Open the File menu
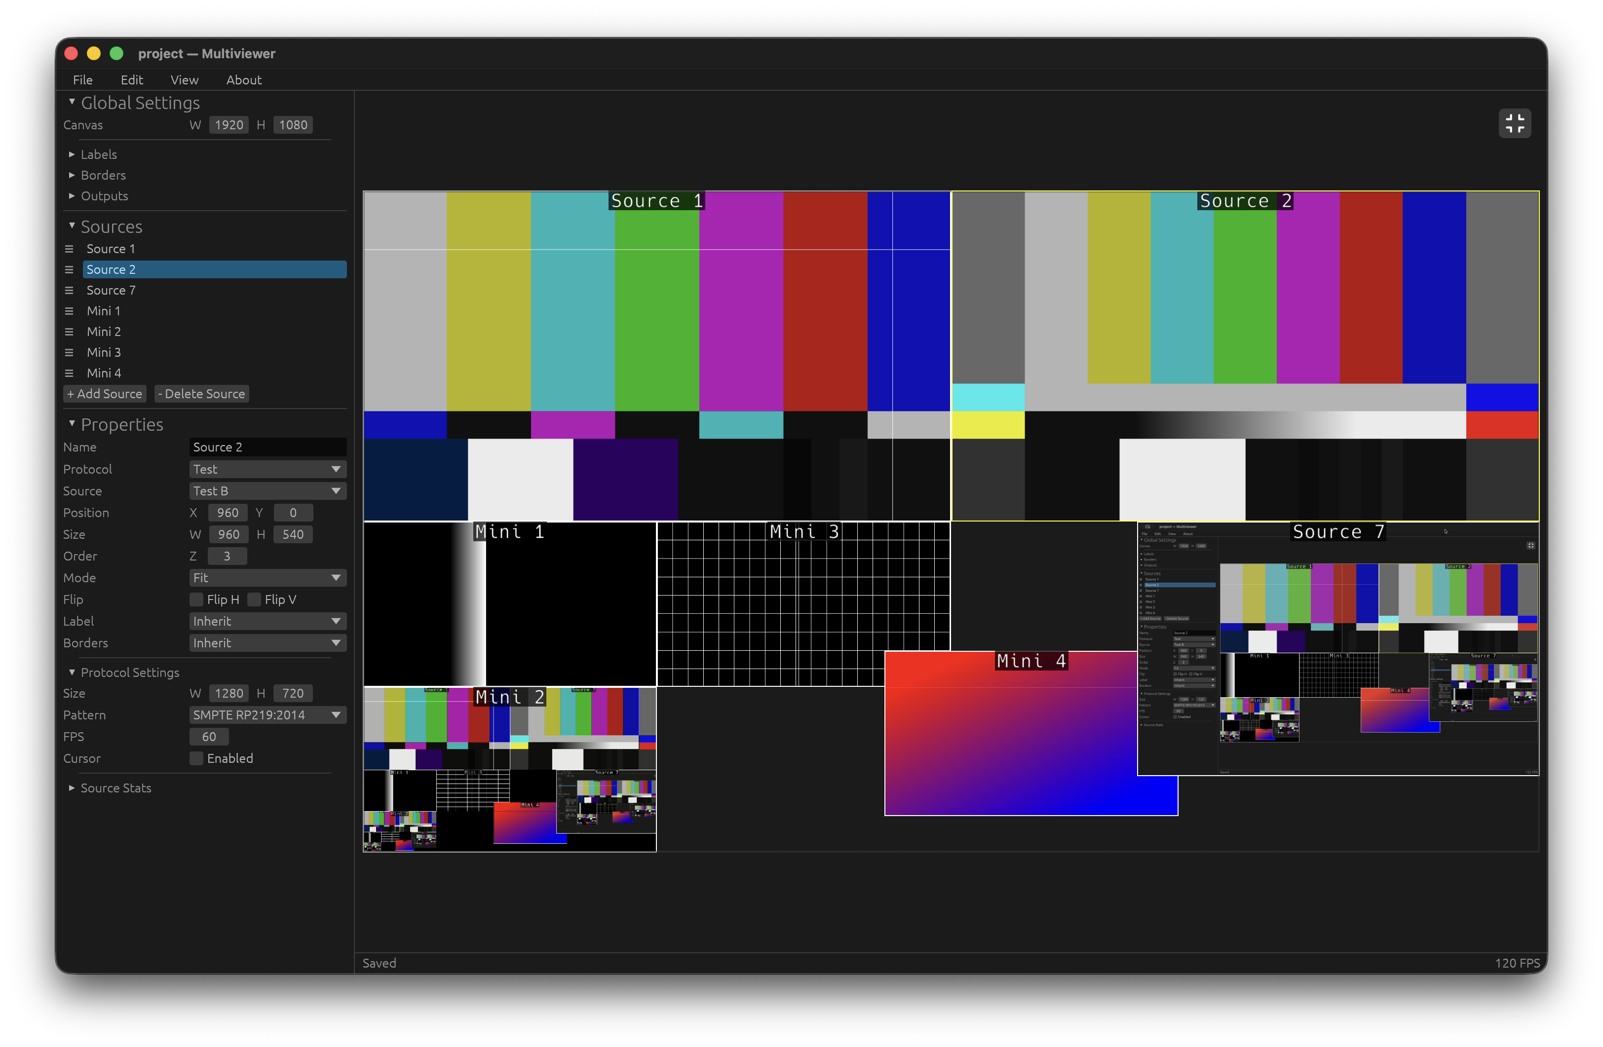This screenshot has width=1603, height=1047. [83, 79]
